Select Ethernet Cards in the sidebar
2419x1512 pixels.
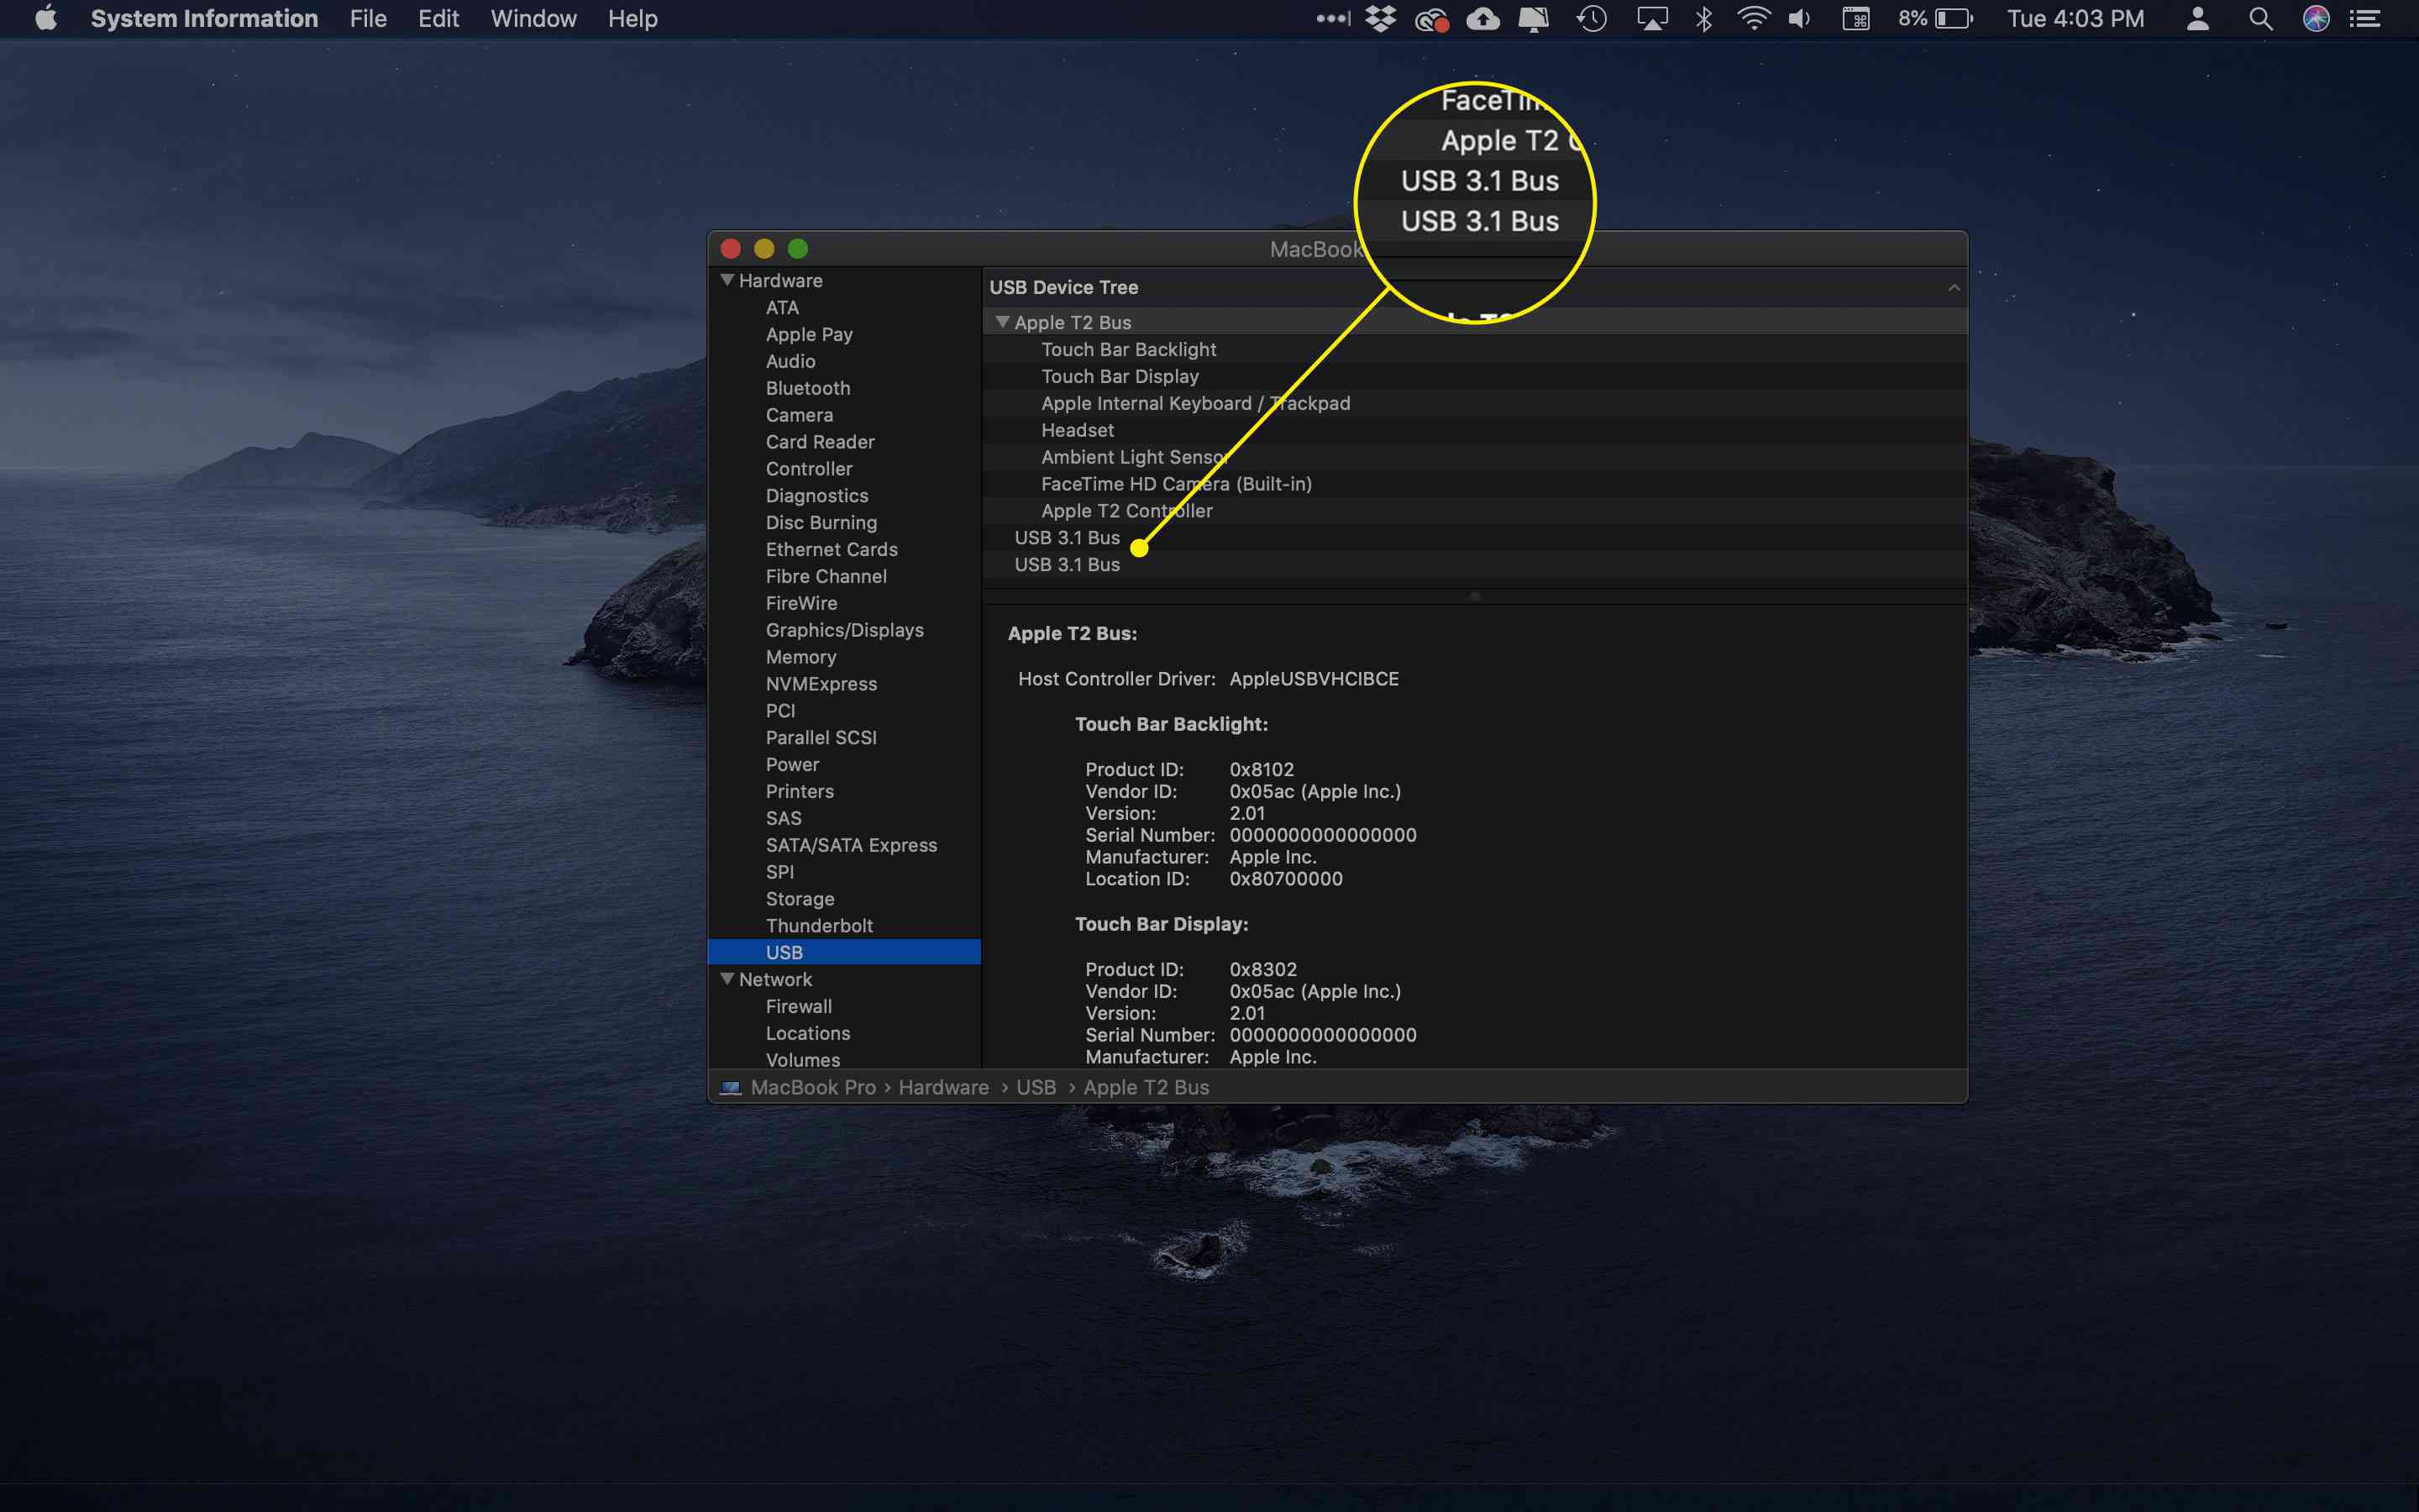click(x=831, y=550)
